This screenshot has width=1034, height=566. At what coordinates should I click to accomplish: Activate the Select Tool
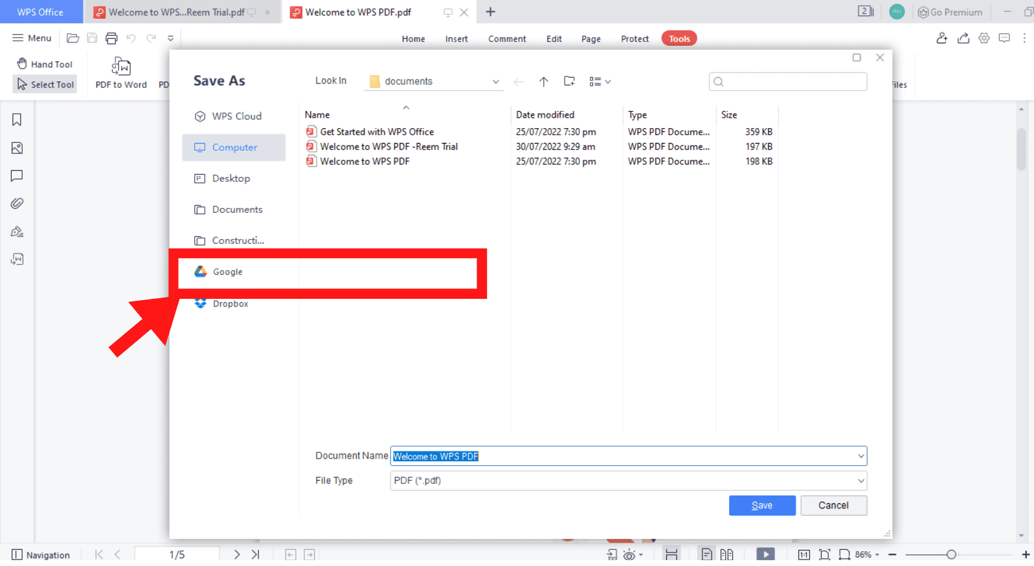[x=45, y=84]
